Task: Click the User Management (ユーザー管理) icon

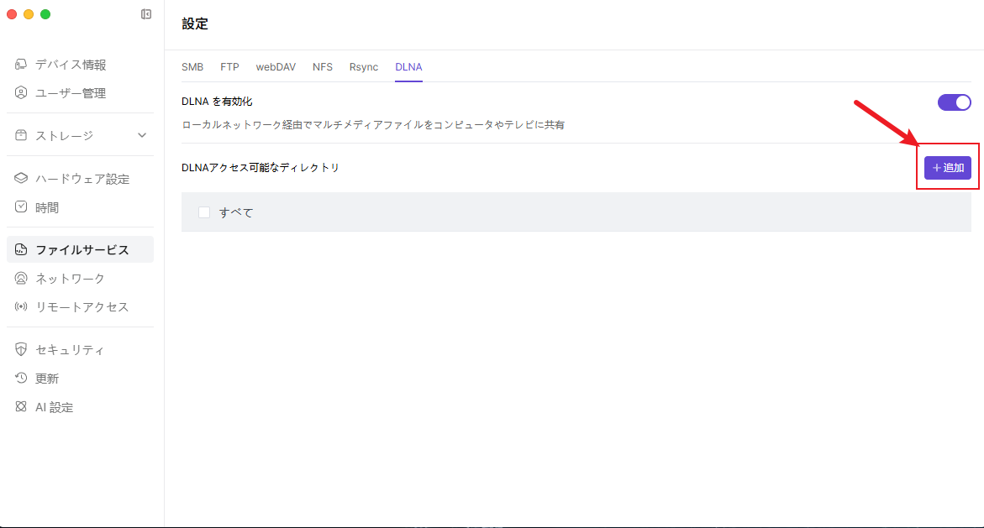Action: (22, 93)
